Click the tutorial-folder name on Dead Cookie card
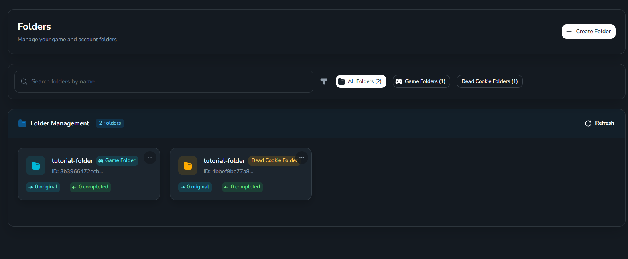Screen dimensions: 628x259 click(x=224, y=161)
